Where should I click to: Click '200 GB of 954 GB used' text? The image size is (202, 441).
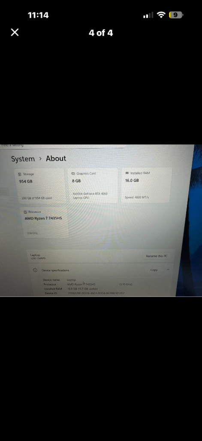[x=37, y=198]
